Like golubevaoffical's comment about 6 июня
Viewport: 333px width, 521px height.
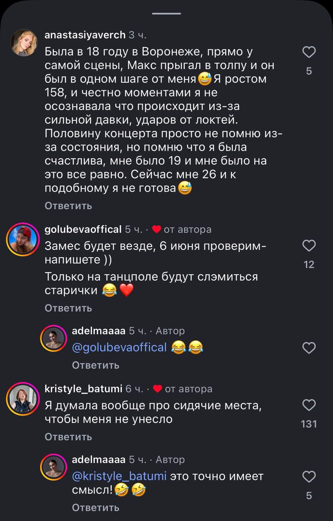[x=309, y=246]
